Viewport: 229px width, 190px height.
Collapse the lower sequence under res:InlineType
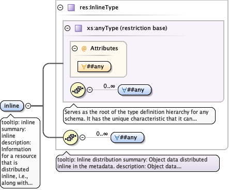click(83, 137)
